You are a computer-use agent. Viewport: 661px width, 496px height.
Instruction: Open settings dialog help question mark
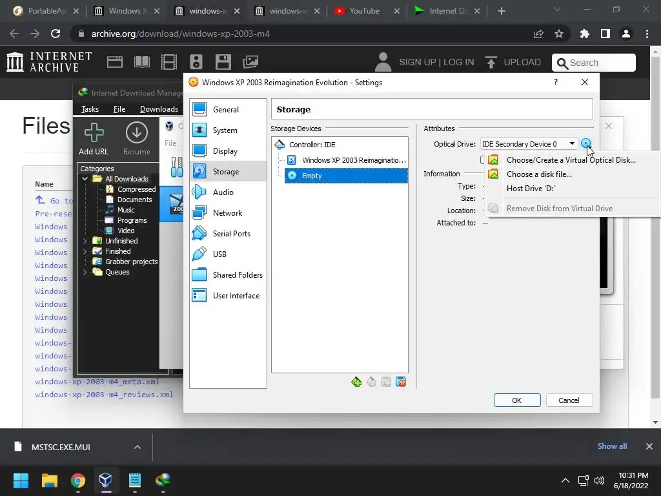(556, 82)
